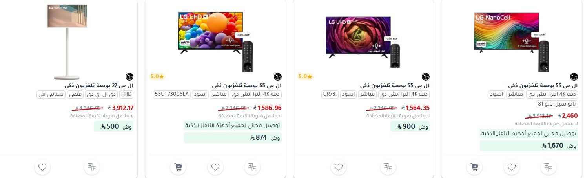Click LG brand logo on NanoCell card
Image resolution: width=585 pixels, height=178 pixels.
574,76
